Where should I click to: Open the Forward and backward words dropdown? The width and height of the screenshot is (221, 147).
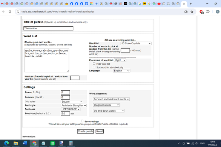(x=111, y=99)
